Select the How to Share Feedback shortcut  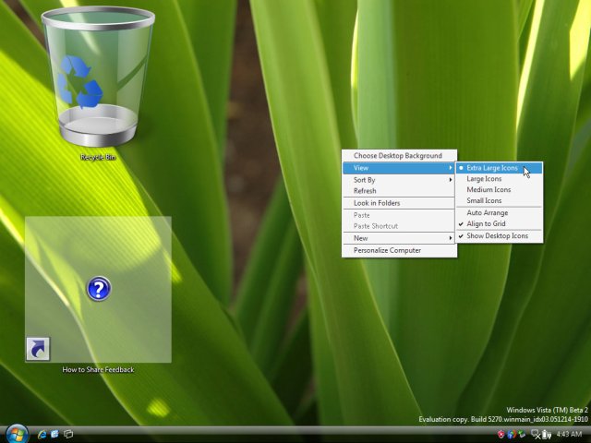(98, 291)
